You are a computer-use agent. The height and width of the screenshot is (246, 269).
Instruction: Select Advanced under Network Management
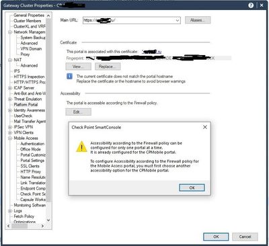point(29,43)
